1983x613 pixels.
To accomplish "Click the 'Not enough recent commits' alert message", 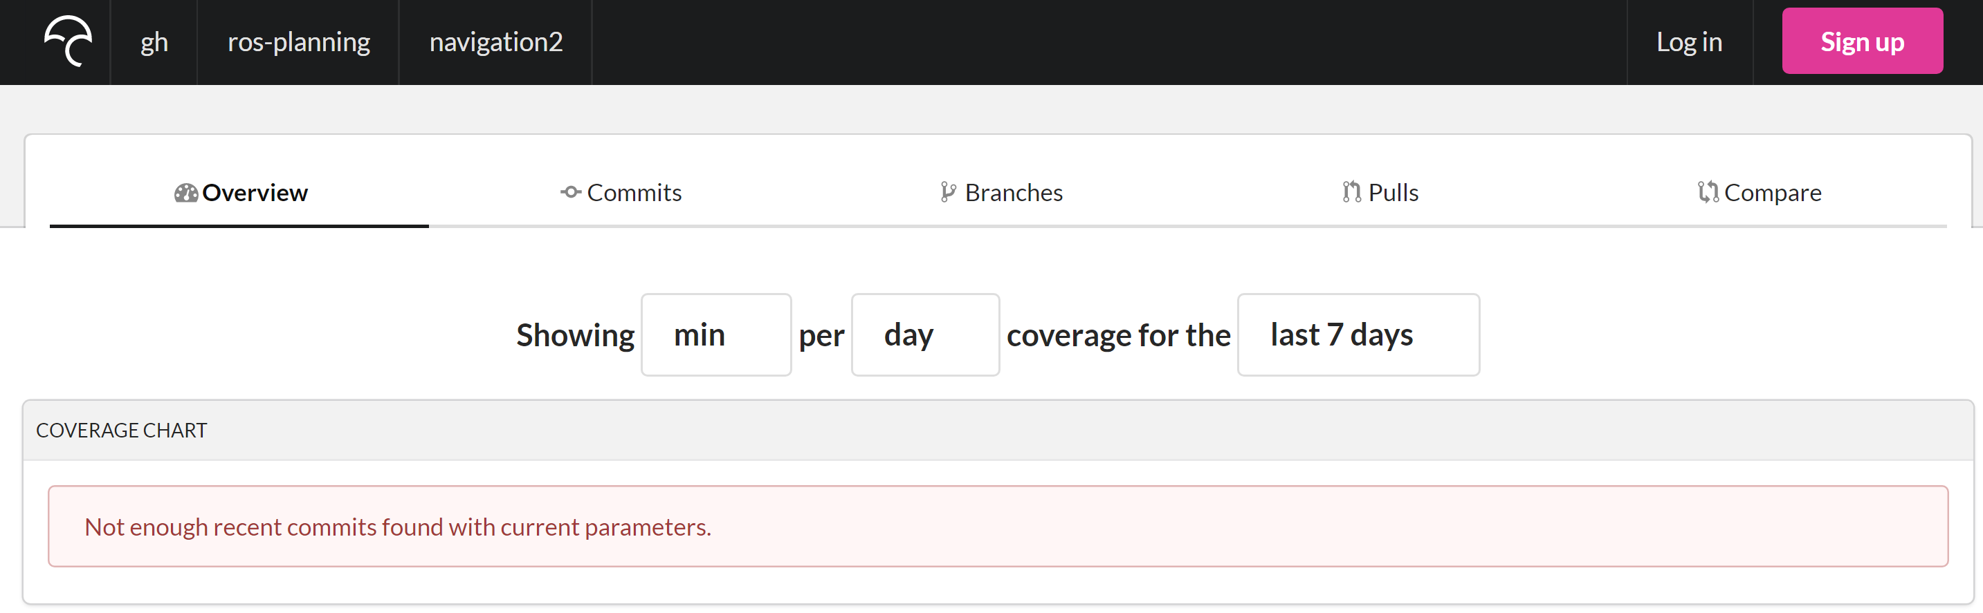I will coord(397,527).
